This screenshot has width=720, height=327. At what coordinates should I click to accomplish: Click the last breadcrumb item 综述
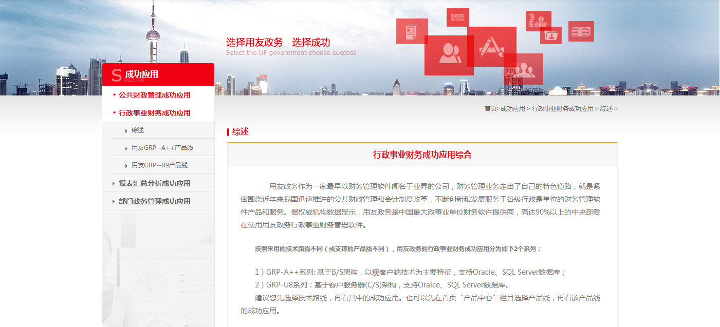606,109
